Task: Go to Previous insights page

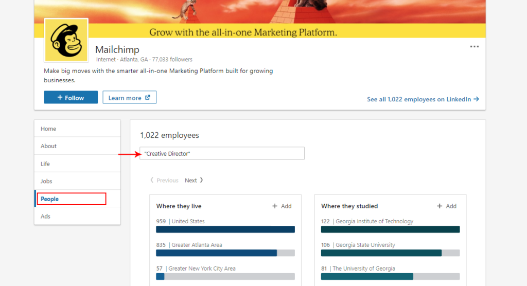Action: click(x=164, y=181)
